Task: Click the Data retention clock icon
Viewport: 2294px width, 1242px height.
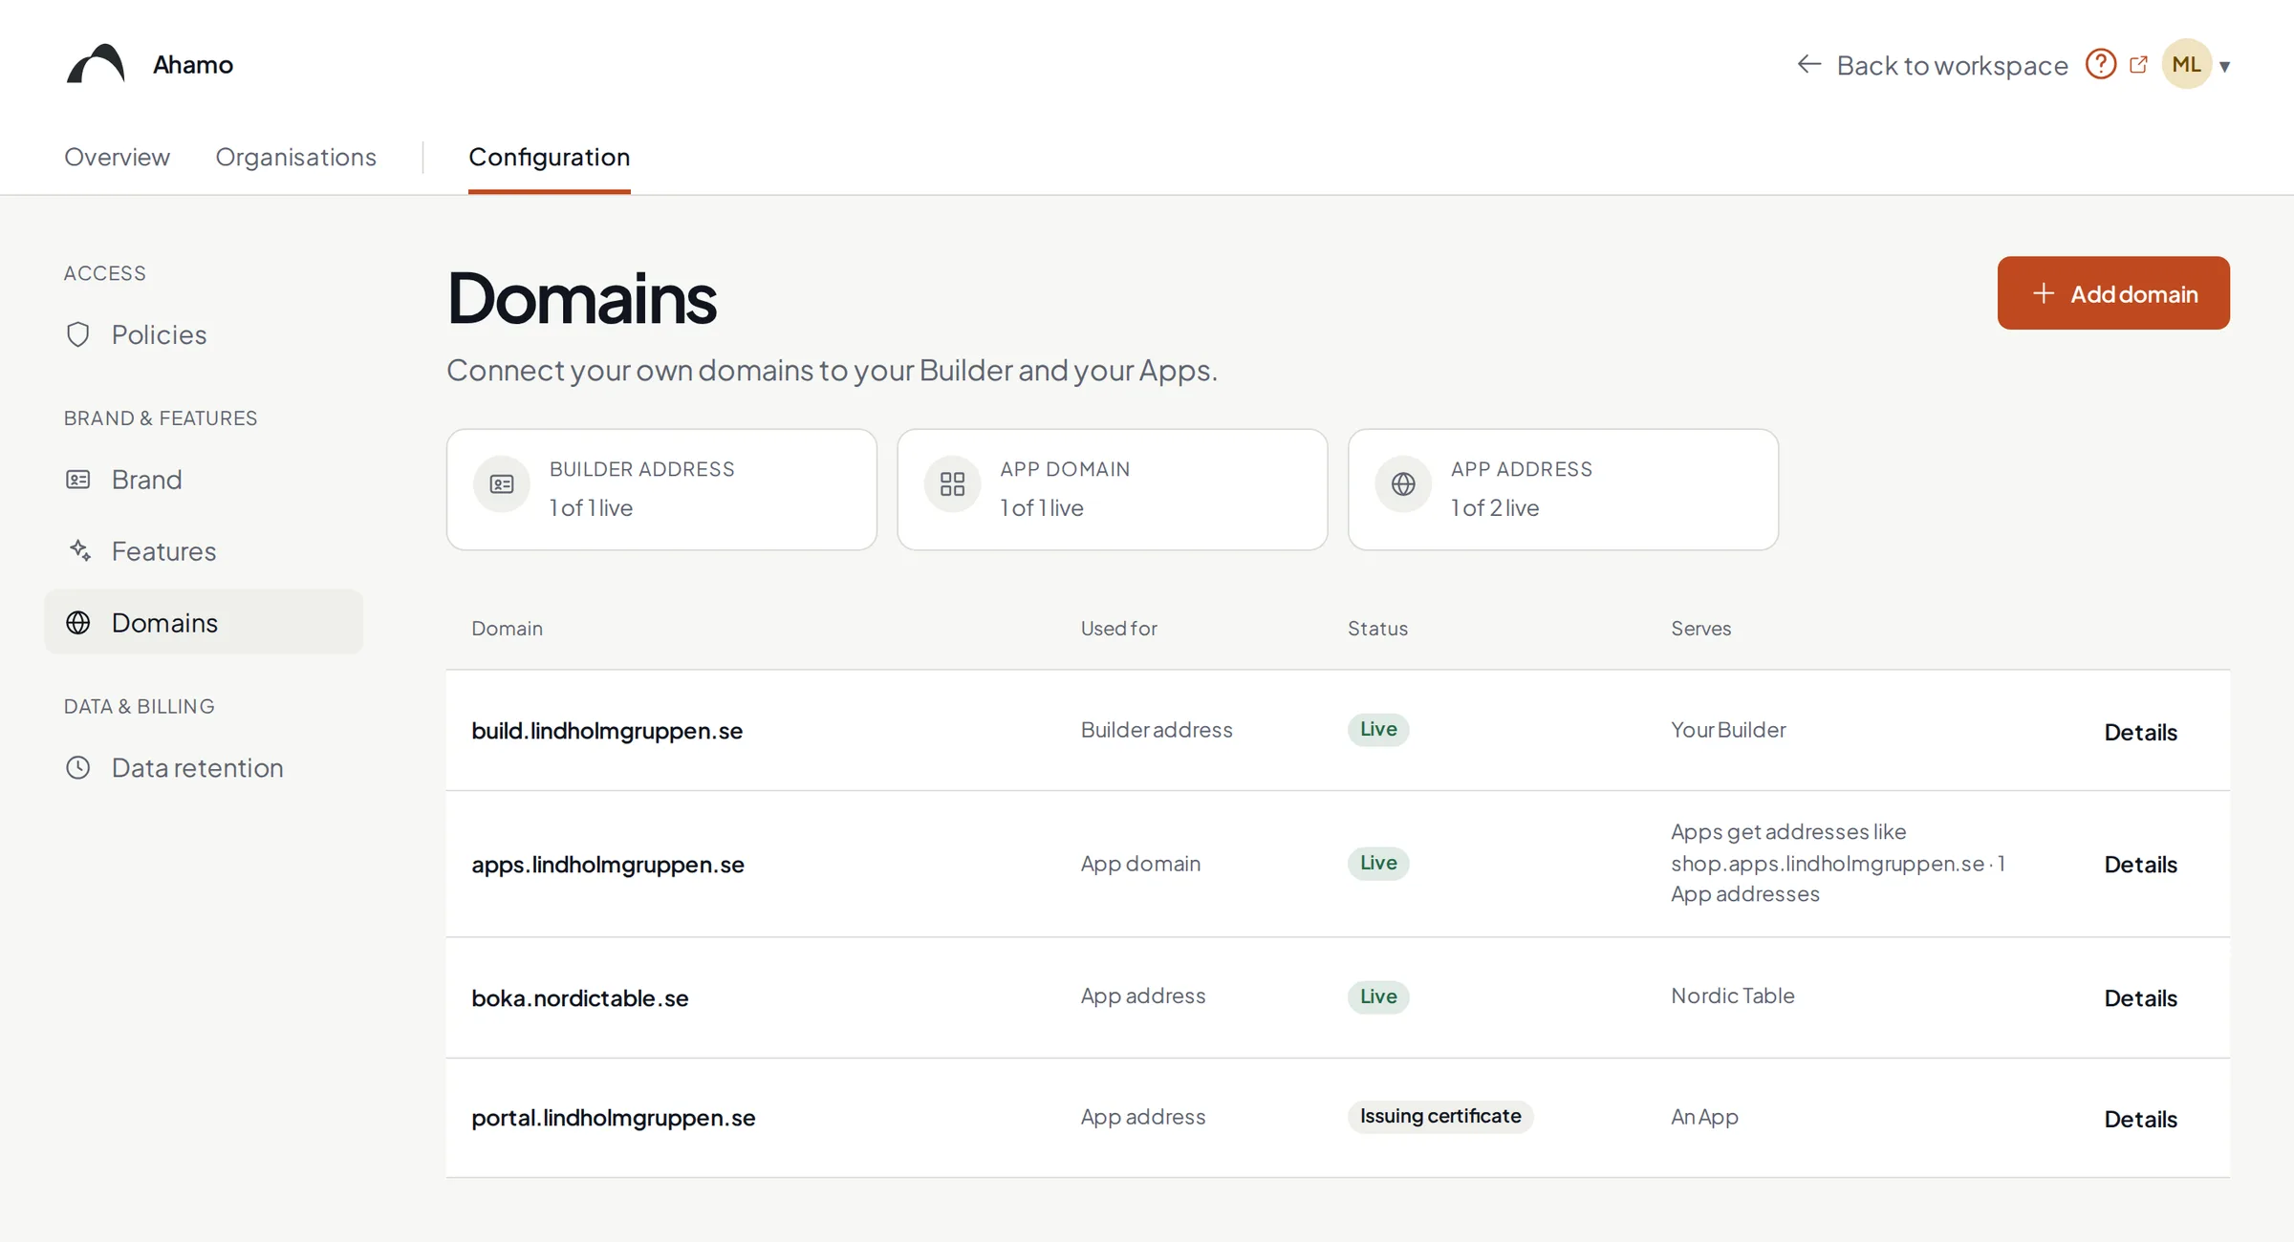Action: [x=78, y=767]
